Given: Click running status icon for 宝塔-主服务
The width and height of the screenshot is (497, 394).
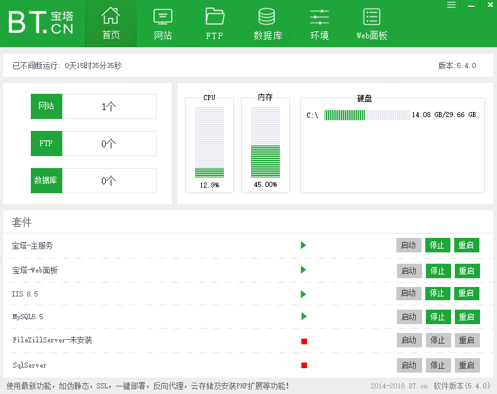Looking at the screenshot, I should (303, 245).
